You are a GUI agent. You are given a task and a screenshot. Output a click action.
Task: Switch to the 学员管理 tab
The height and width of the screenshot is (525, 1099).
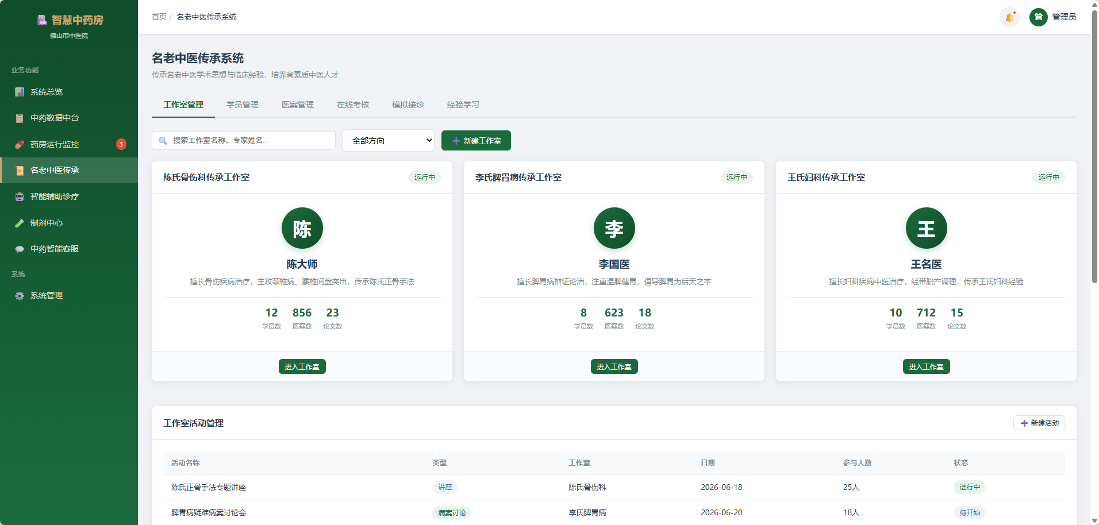(243, 105)
